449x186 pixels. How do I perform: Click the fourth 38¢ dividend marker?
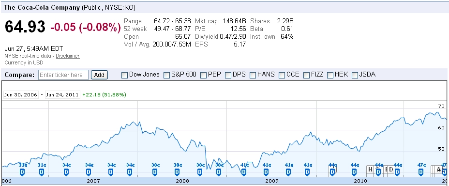pyautogui.click(x=219, y=172)
